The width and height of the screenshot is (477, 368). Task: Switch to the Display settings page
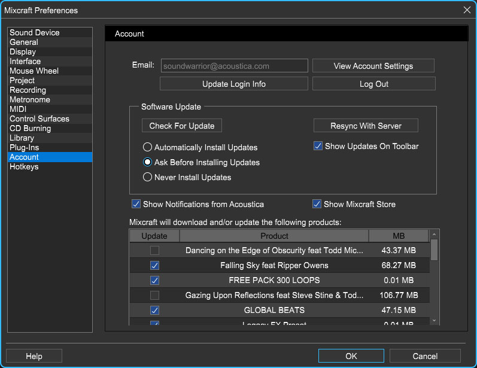(50, 51)
